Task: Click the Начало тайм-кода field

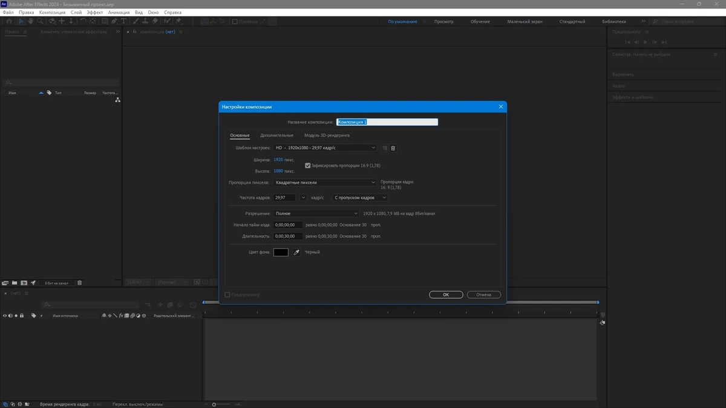Action: pos(288,225)
